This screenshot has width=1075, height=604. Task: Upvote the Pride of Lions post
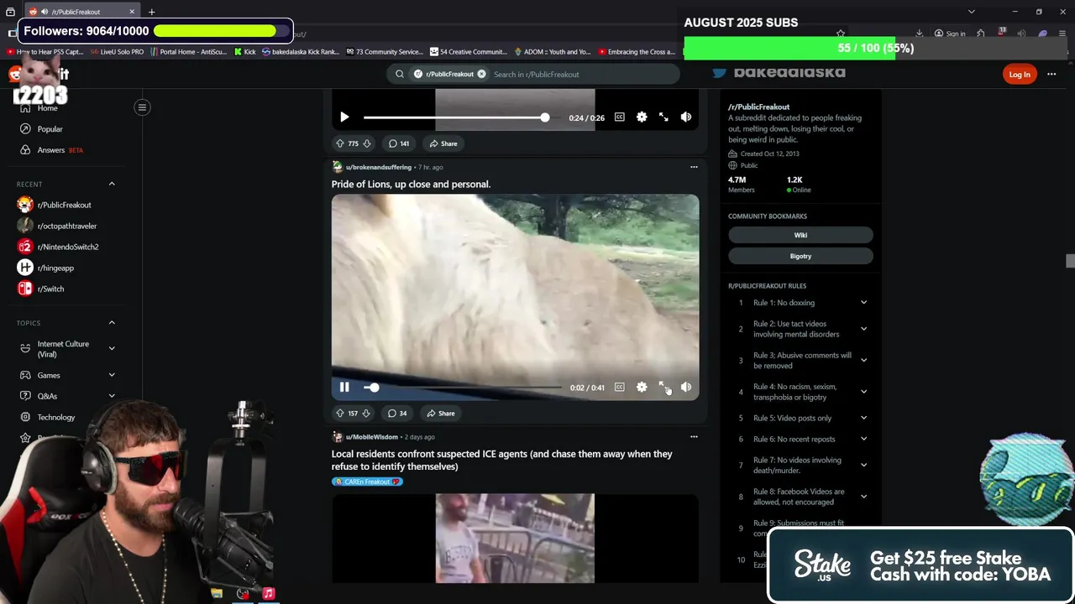(340, 414)
